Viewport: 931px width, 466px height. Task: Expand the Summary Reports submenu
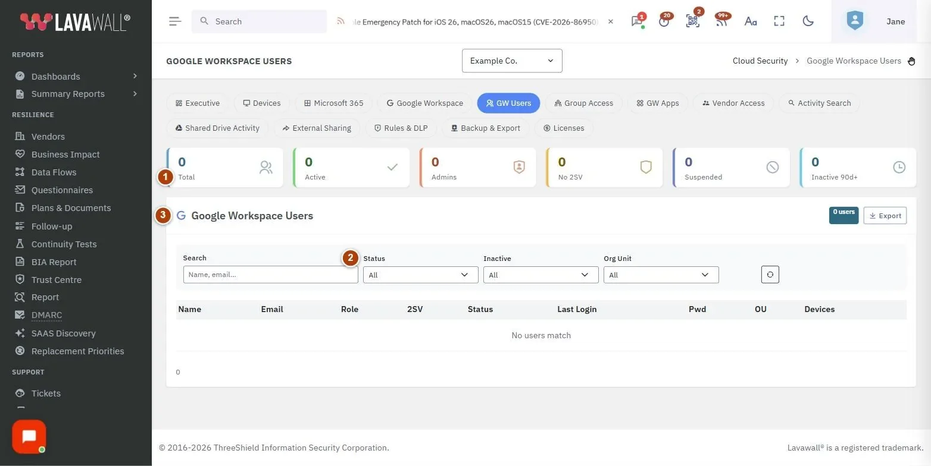pyautogui.click(x=76, y=93)
